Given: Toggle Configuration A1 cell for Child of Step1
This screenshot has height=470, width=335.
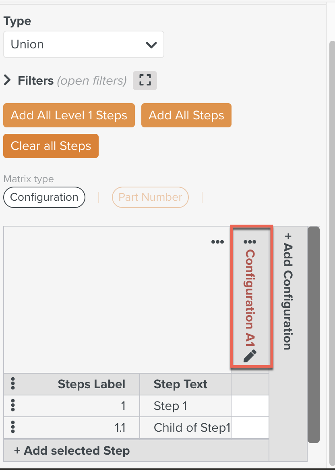Looking at the screenshot, I should coord(250,427).
